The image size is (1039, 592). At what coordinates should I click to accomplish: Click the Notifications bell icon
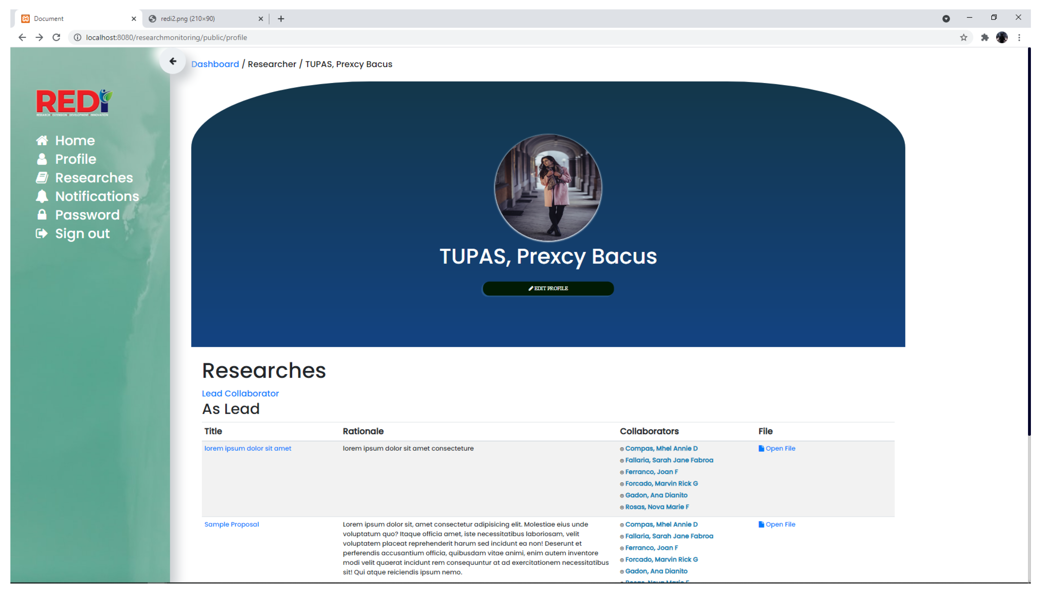(x=42, y=196)
